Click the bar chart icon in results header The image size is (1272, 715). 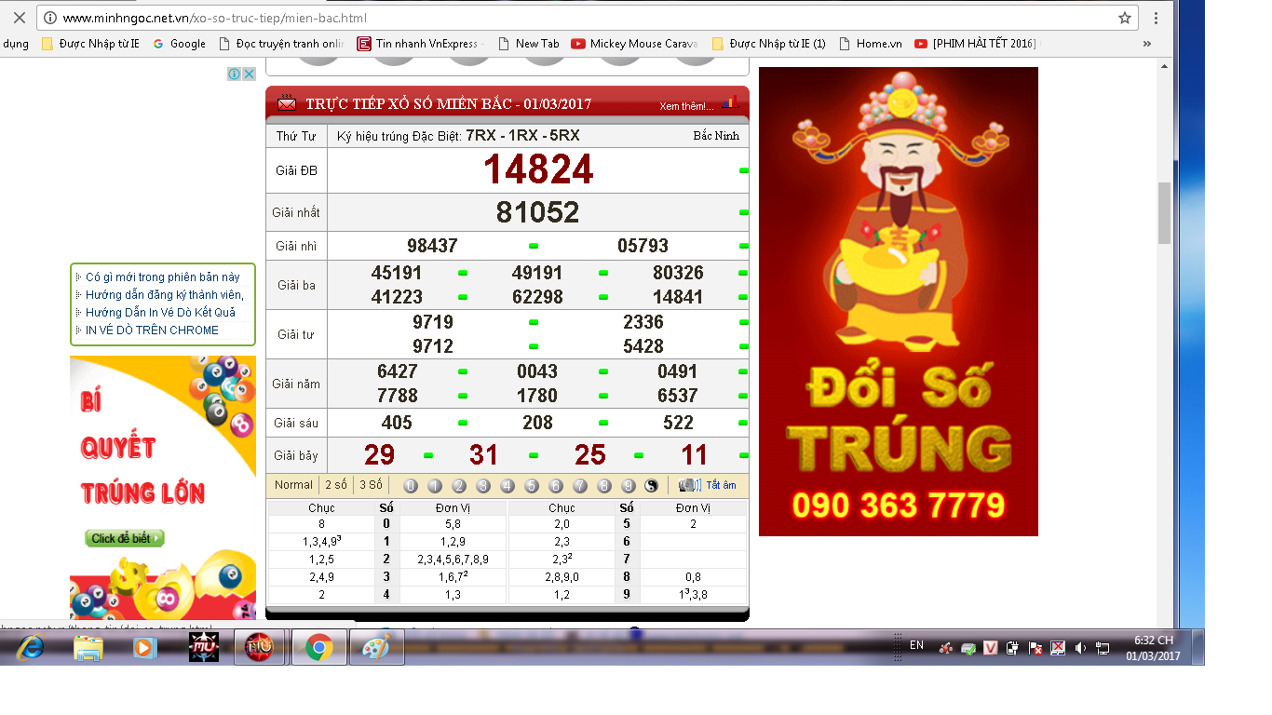pos(731,102)
